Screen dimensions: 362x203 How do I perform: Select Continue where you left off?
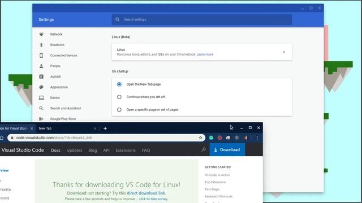[x=119, y=97]
